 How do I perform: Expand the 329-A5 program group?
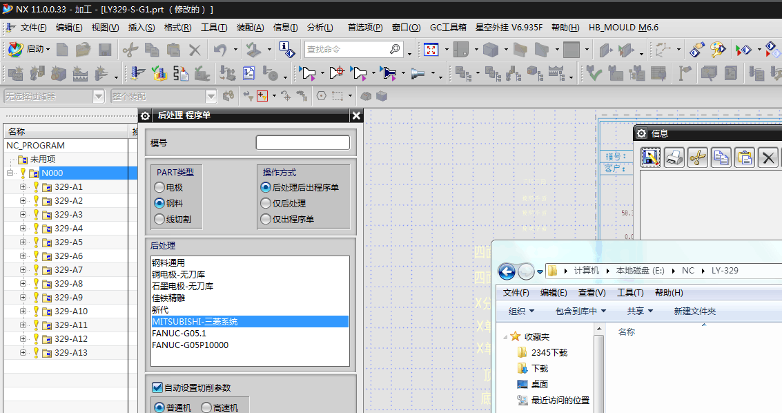[x=23, y=242]
